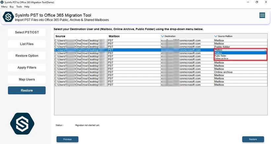
Task: Open the Tools menu
Action: point(19,7)
